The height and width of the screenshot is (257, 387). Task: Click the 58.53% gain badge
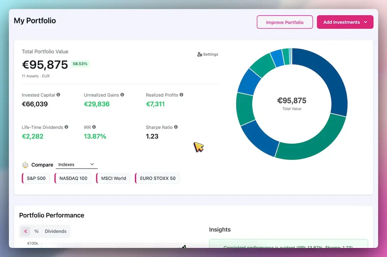(80, 64)
